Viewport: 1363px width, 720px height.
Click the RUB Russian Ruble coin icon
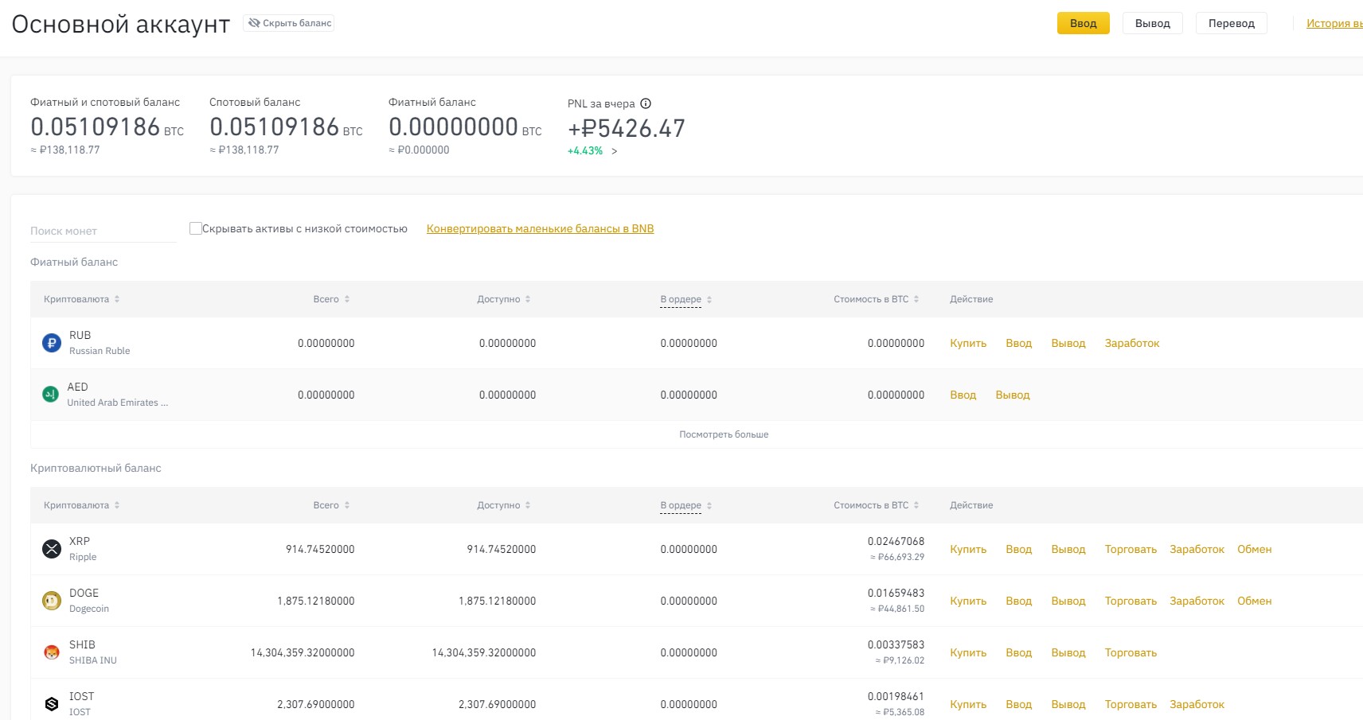click(x=52, y=343)
